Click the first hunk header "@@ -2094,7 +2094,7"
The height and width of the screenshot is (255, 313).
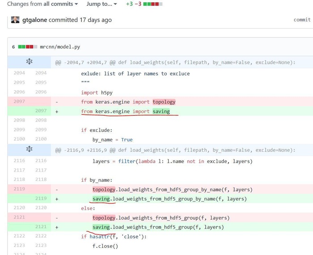coord(175,63)
